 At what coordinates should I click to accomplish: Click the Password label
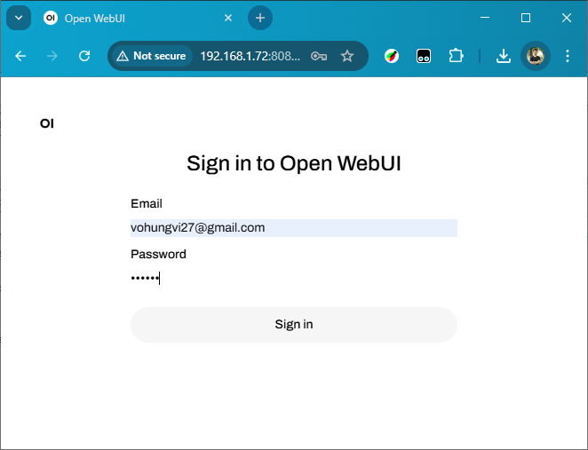[158, 254]
